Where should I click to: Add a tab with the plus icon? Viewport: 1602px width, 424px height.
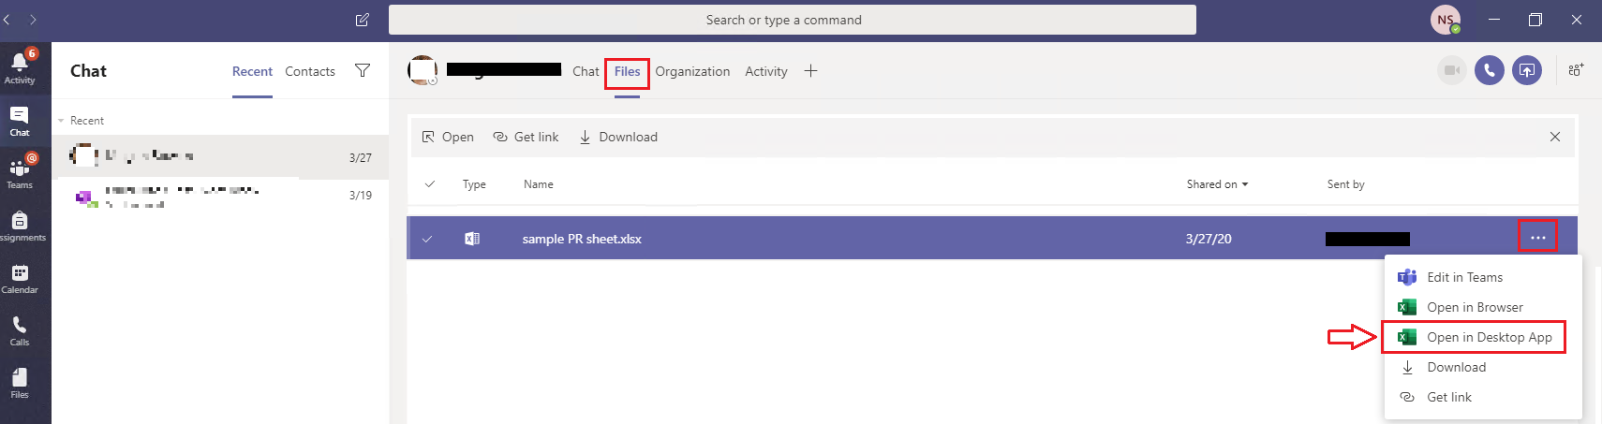[x=810, y=71]
